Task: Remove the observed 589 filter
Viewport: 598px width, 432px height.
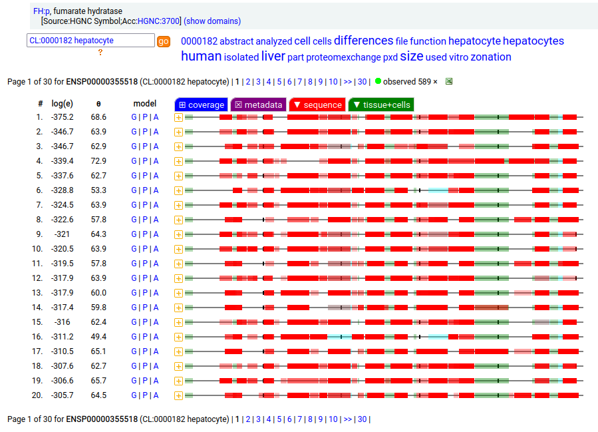Action: coord(435,82)
